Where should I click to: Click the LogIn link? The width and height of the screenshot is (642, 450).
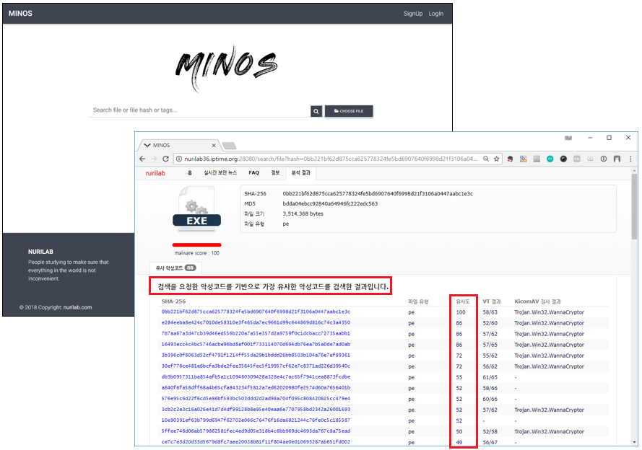point(436,14)
